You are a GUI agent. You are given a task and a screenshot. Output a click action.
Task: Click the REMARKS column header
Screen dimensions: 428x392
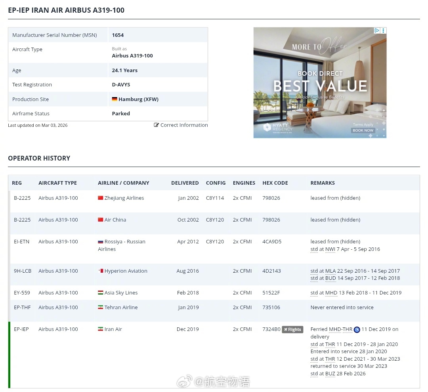[322, 183]
